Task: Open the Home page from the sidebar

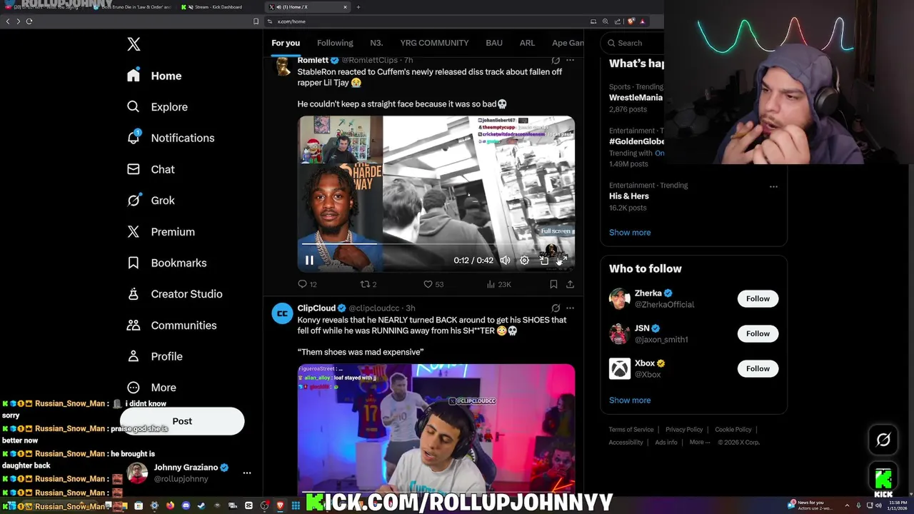Action: click(154, 76)
